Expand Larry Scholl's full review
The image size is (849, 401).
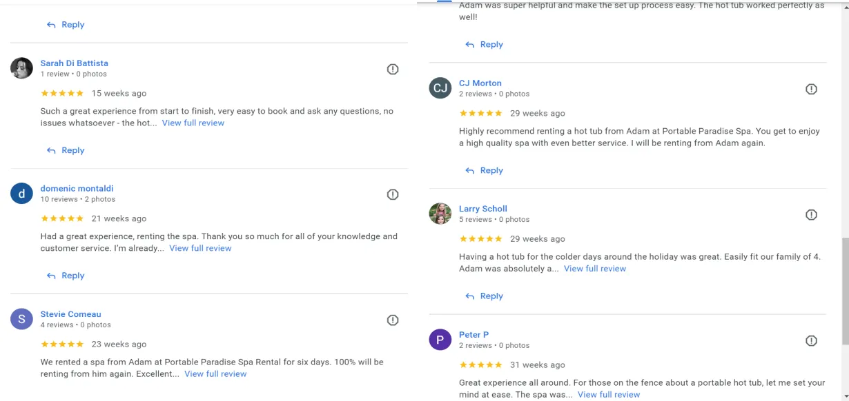click(x=595, y=269)
